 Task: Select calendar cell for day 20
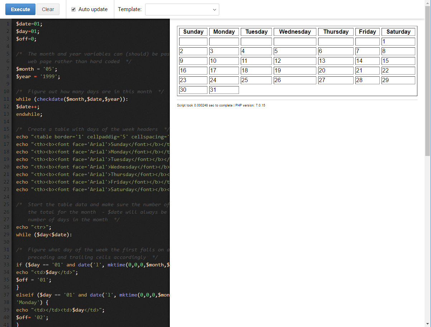tap(336, 71)
